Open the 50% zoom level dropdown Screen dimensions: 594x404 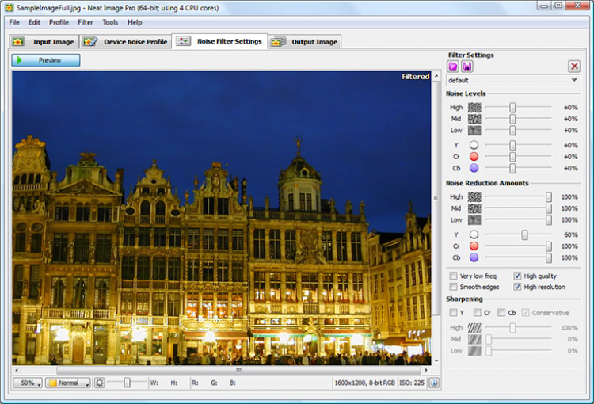click(x=28, y=383)
